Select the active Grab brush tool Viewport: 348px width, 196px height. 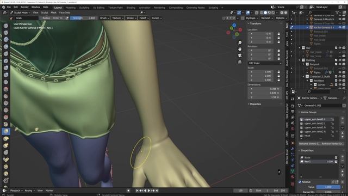6,131
